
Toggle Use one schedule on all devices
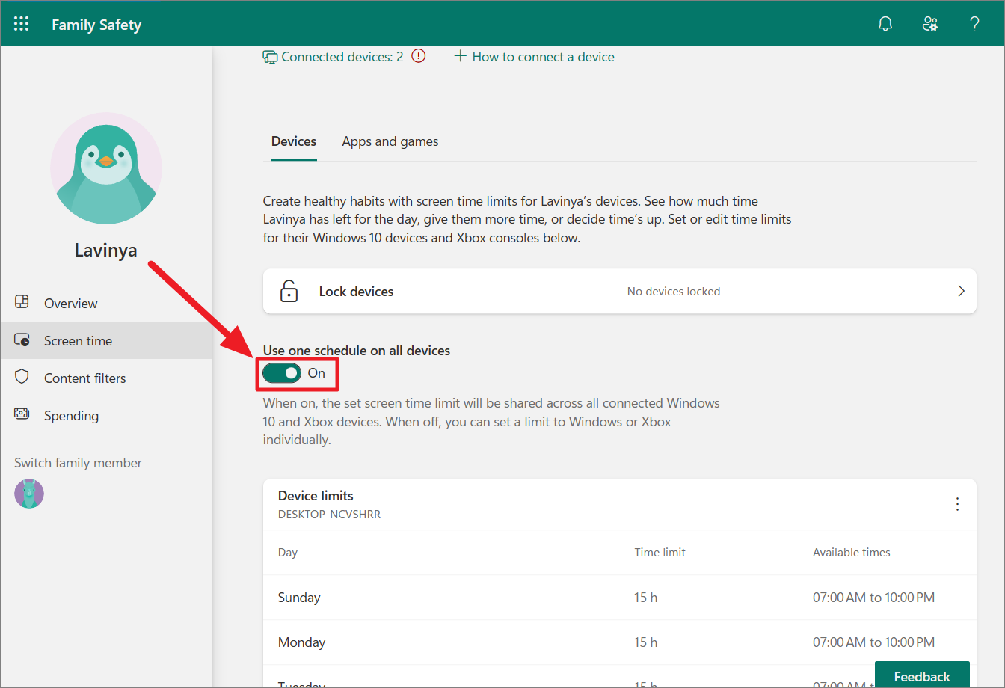[282, 373]
